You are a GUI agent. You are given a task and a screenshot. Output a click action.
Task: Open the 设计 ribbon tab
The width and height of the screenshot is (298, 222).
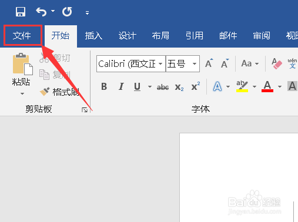128,36
